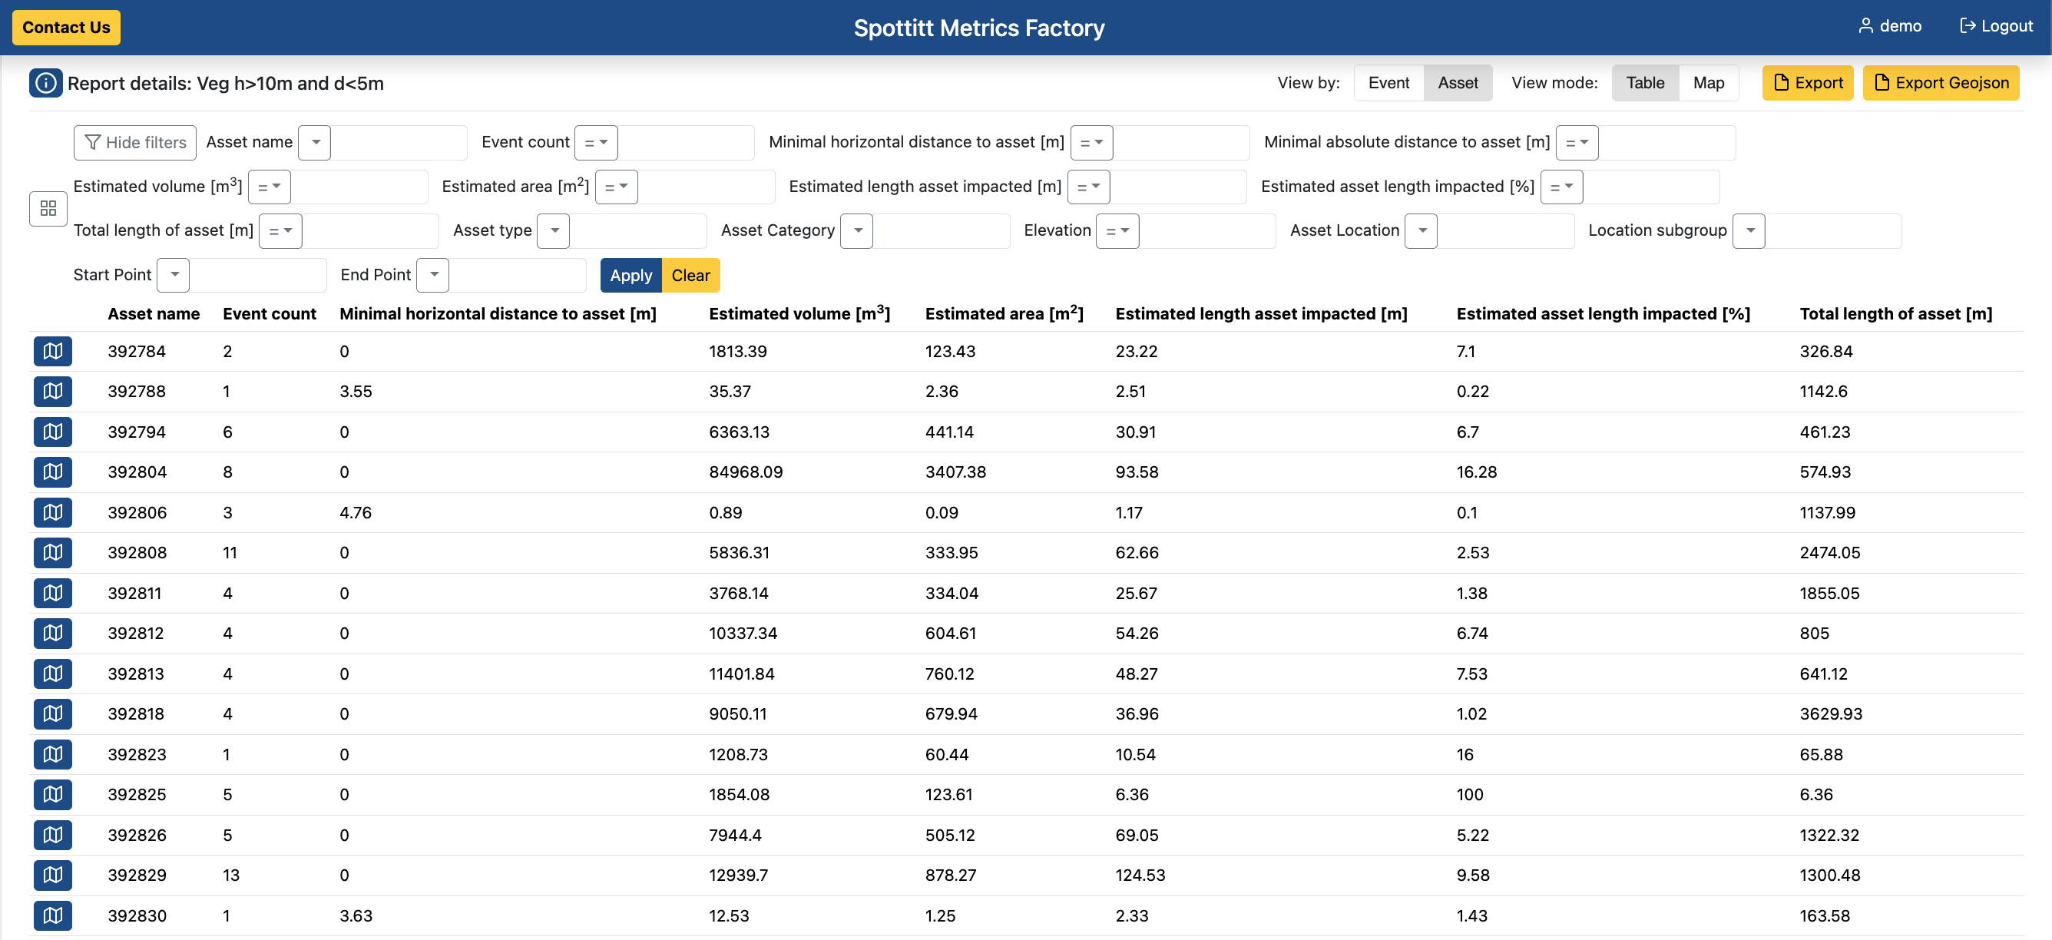This screenshot has width=2052, height=940.
Task: Select Table view mode
Action: 1644,83
